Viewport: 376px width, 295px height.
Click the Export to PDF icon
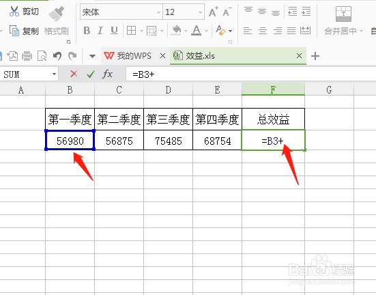point(12,56)
